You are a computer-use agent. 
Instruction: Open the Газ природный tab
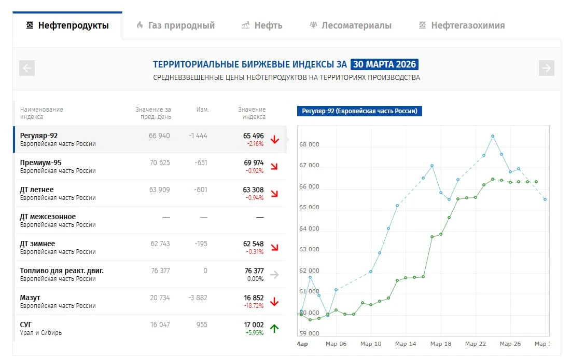click(x=175, y=25)
